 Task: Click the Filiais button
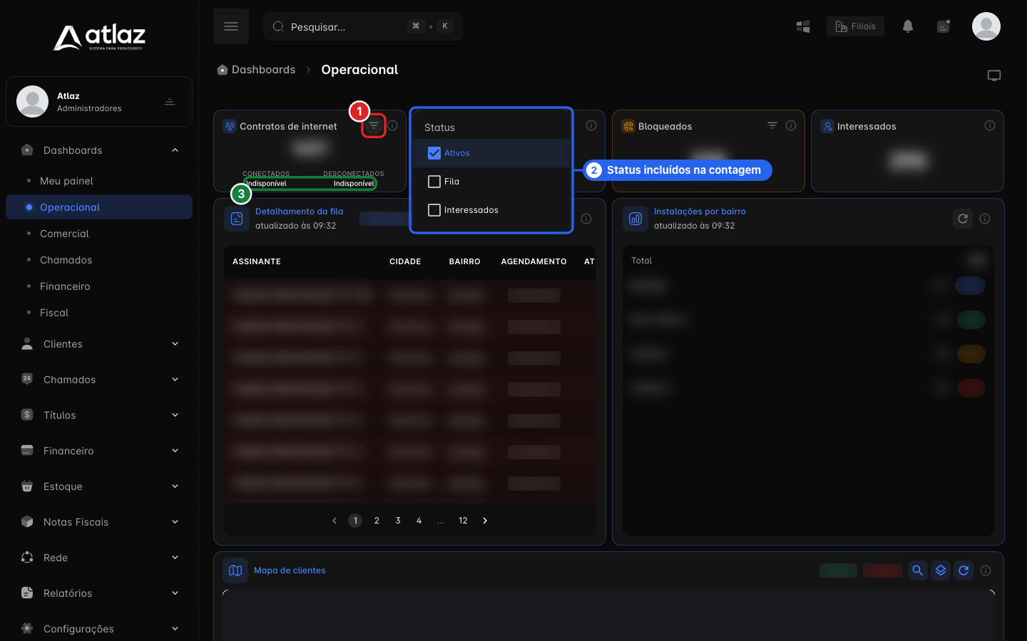[x=855, y=26]
